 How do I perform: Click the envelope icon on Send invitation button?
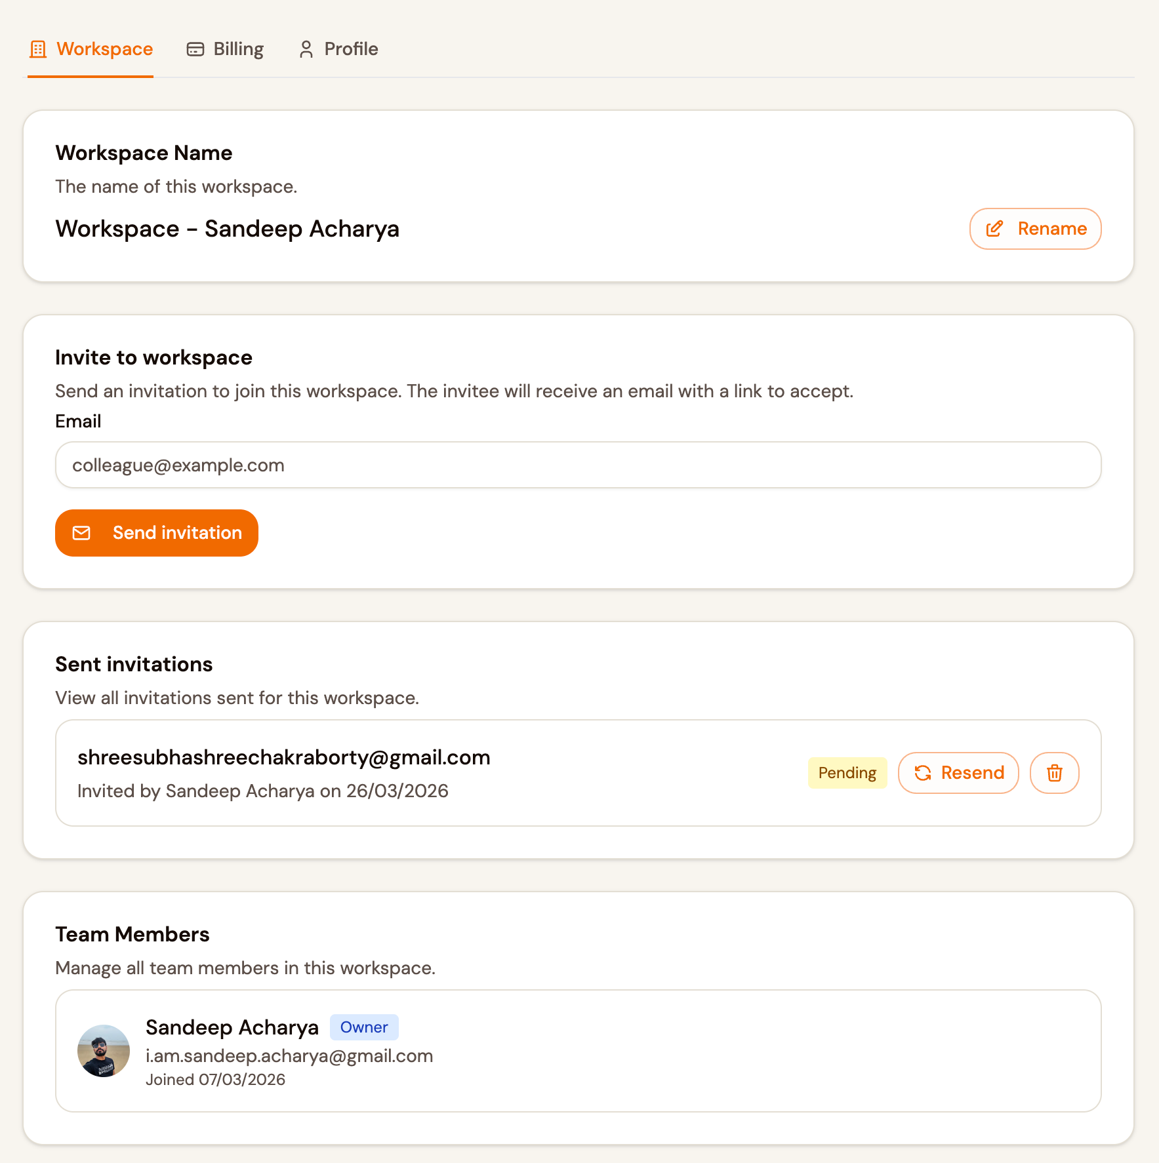pyautogui.click(x=81, y=533)
